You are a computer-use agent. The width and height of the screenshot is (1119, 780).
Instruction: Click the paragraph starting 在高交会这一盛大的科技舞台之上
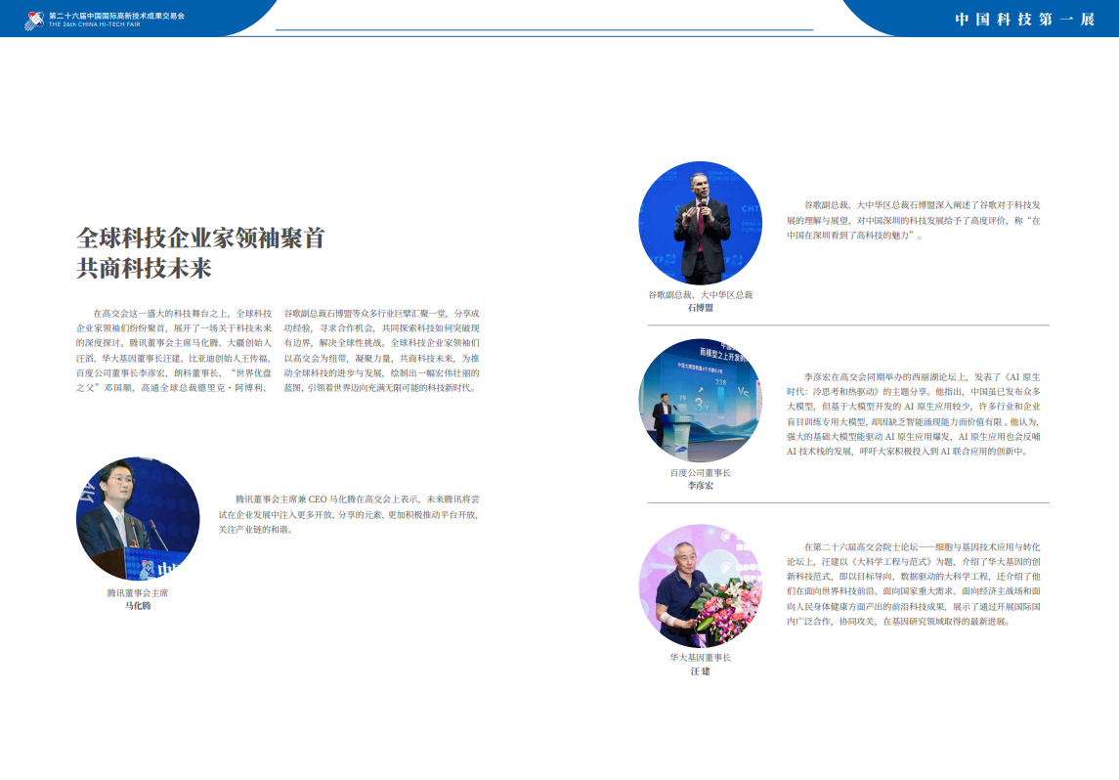pos(174,350)
